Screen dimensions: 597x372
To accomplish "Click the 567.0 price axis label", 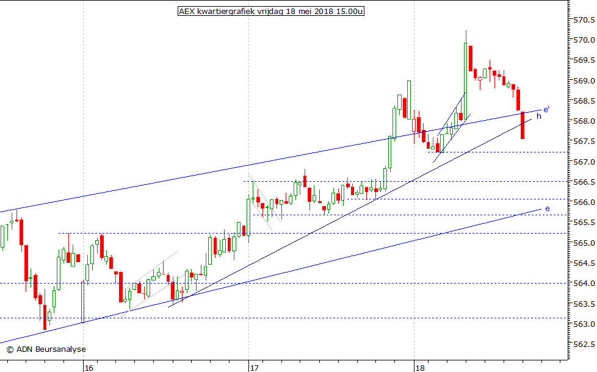I will coord(584,162).
